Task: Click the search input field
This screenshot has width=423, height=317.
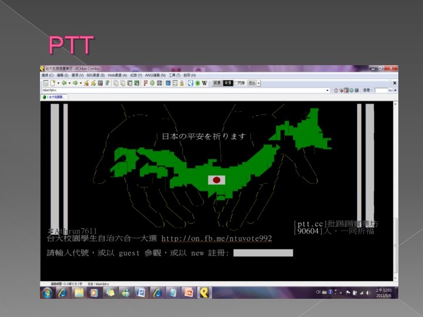Action: [381, 90]
